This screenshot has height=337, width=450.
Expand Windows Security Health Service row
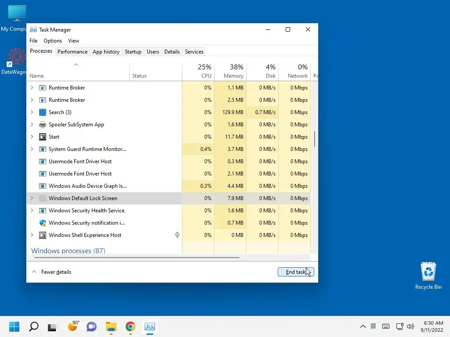click(32, 211)
